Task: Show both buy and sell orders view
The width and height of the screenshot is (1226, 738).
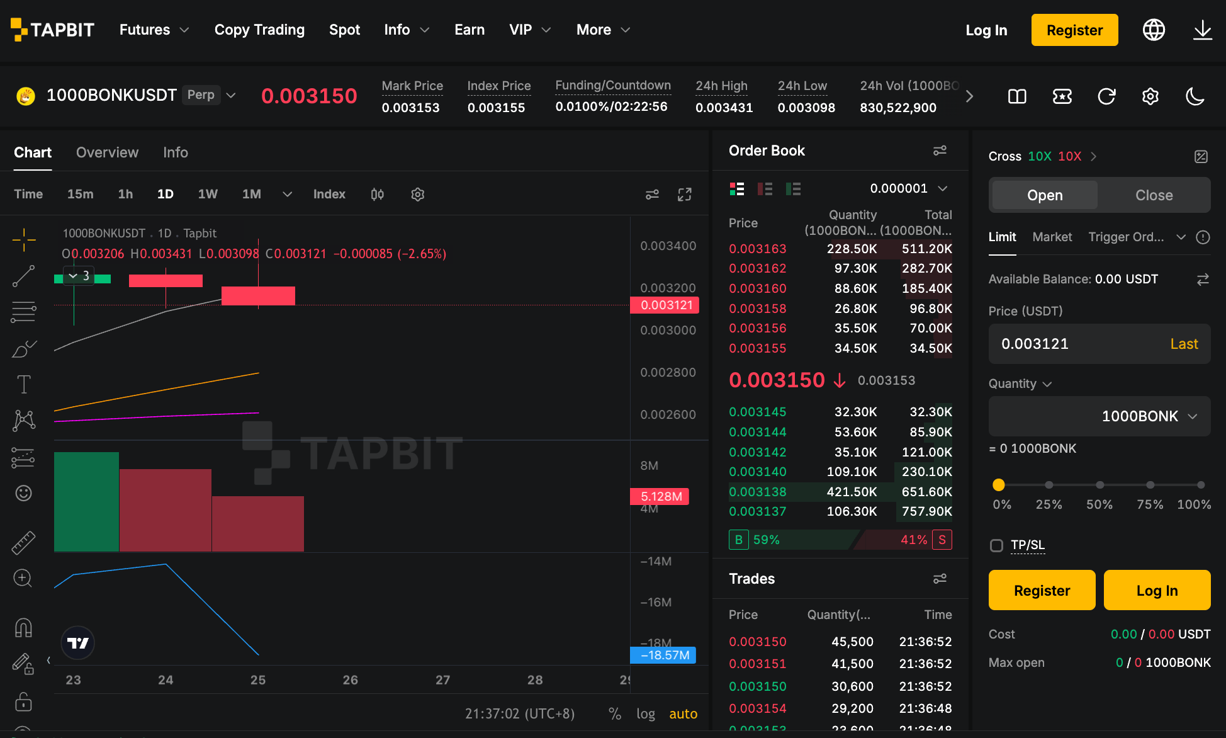Action: [x=737, y=189]
